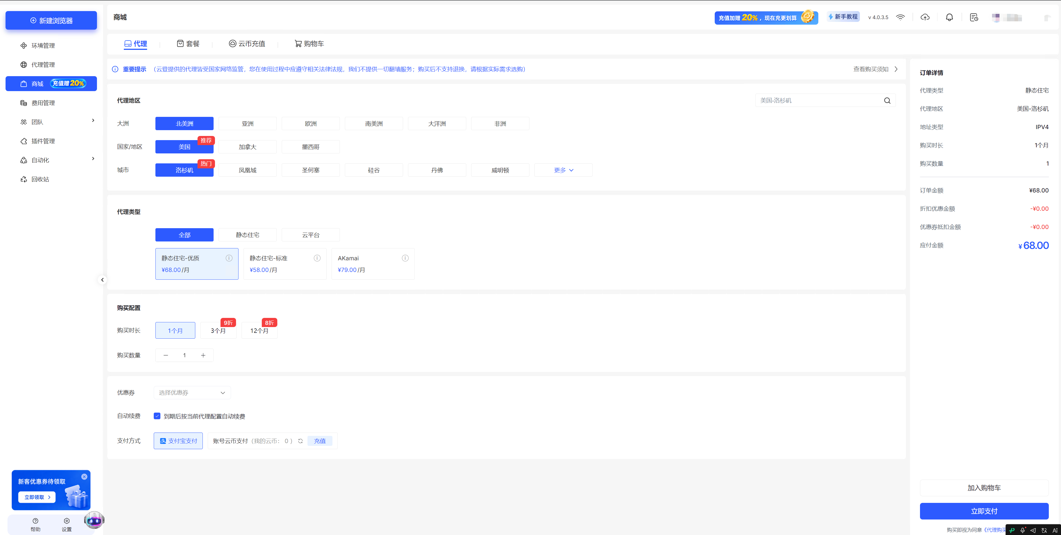Show info for 静态住宅-优质 card
This screenshot has width=1061, height=535.
point(229,258)
